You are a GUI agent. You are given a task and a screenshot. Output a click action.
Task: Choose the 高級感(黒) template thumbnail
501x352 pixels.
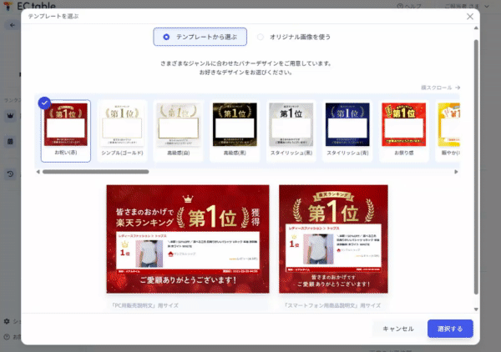click(x=235, y=131)
